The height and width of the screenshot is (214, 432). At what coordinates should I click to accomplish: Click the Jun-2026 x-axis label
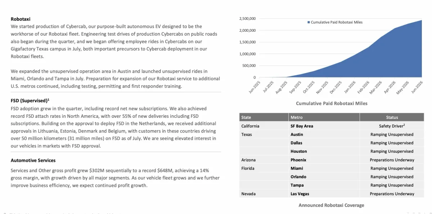pos(417,87)
